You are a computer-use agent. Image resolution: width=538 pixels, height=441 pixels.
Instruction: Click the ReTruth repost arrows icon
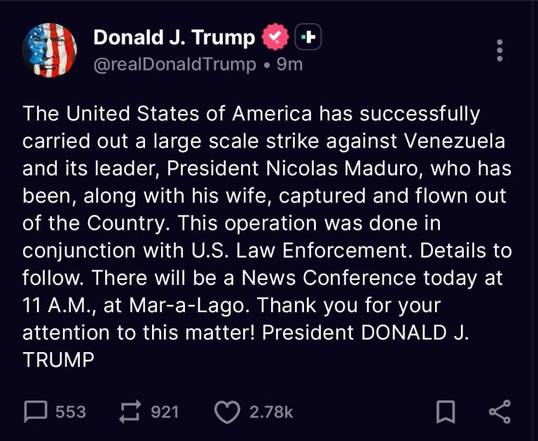(x=130, y=412)
